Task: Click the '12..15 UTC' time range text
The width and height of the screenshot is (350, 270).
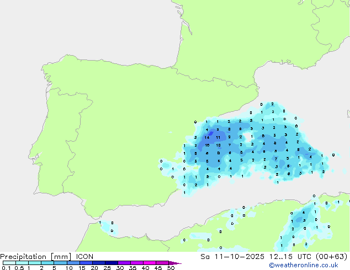Action: pos(290,257)
